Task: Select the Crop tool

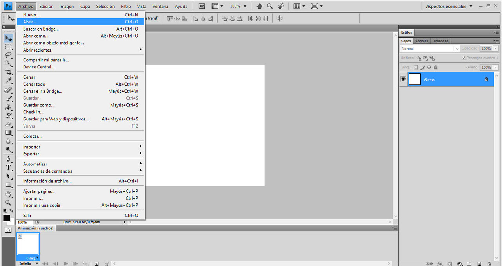Action: pos(8,72)
